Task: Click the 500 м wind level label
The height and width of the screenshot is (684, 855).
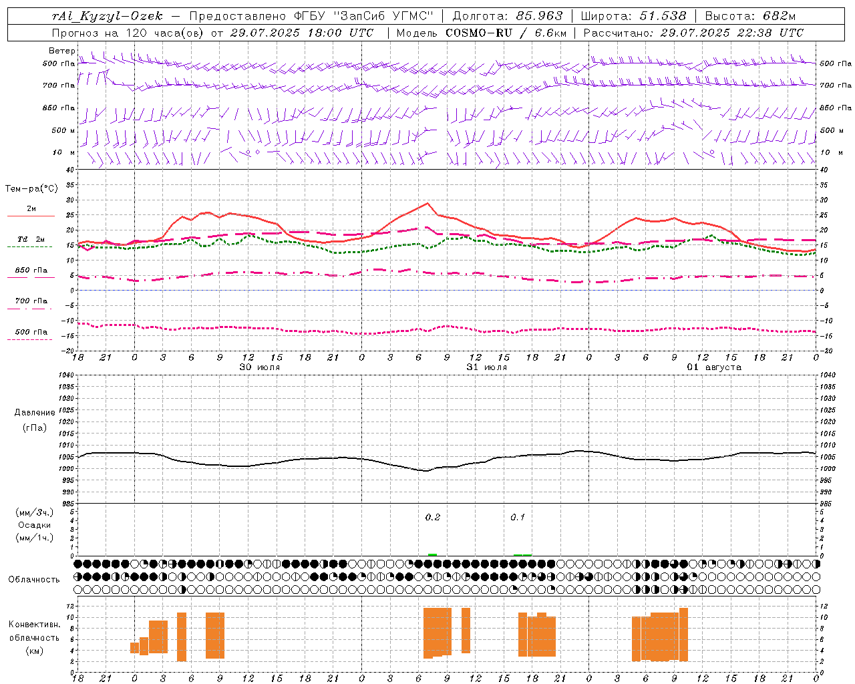Action: pyautogui.click(x=63, y=130)
